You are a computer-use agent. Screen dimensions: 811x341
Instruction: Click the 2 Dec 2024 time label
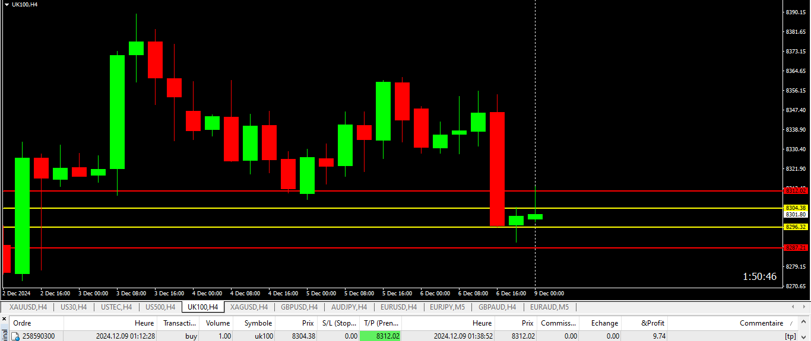17,293
